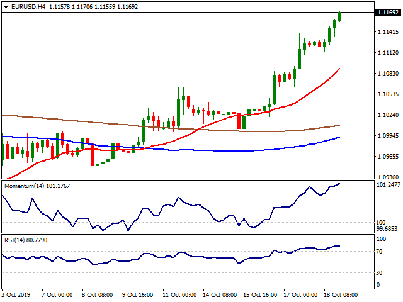The width and height of the screenshot is (403, 302).
Task: Select the price scale value 1.09945
Action: pos(388,136)
